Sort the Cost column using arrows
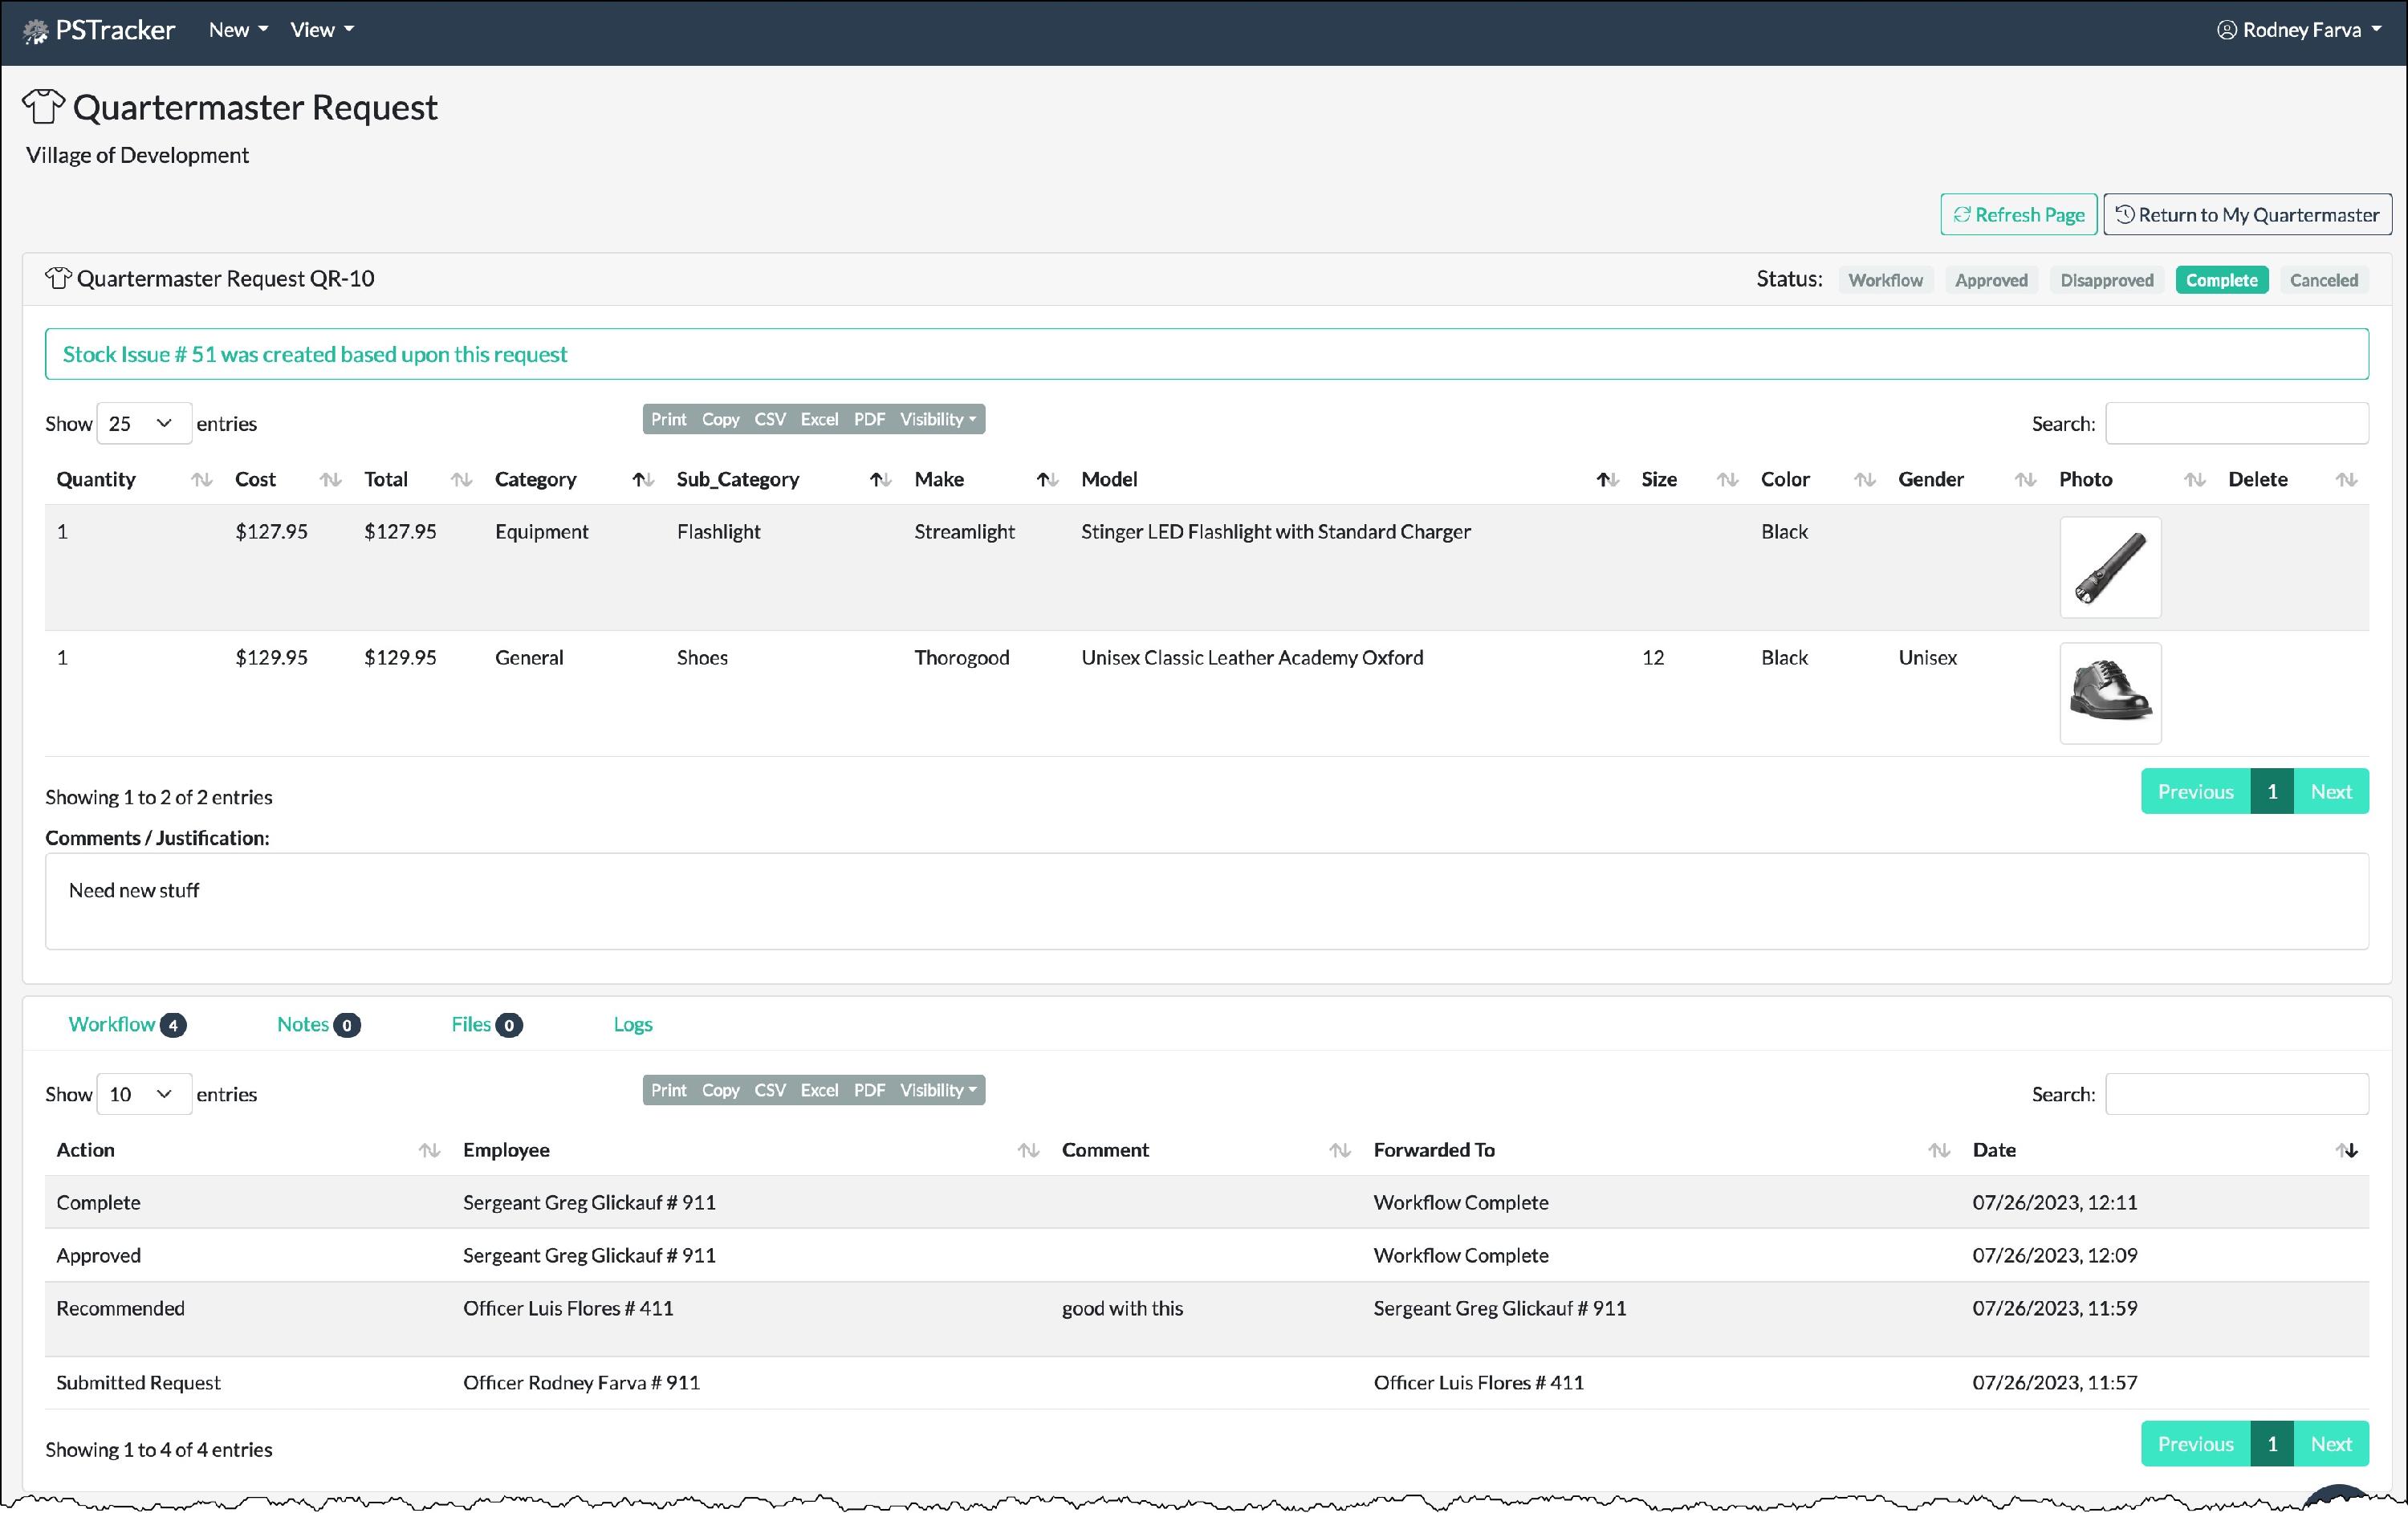This screenshot has height=1513, width=2408. 330,480
